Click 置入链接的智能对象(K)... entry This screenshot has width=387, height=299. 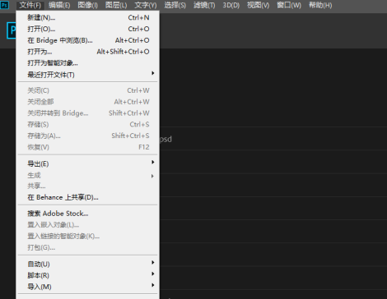88,237
